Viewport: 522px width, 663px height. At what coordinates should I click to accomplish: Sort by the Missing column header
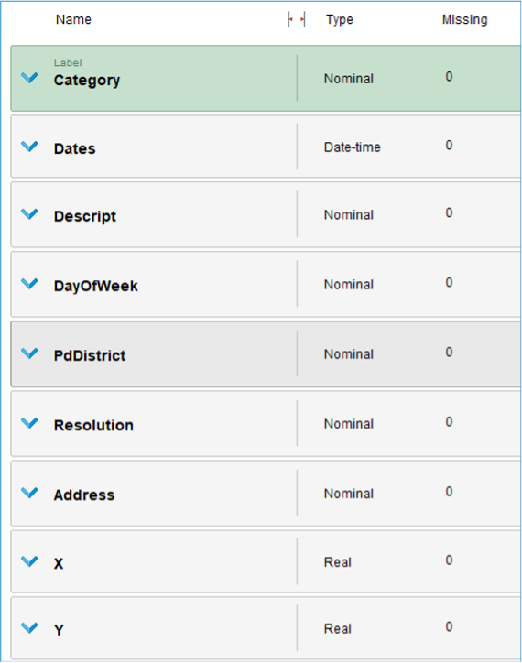(464, 19)
